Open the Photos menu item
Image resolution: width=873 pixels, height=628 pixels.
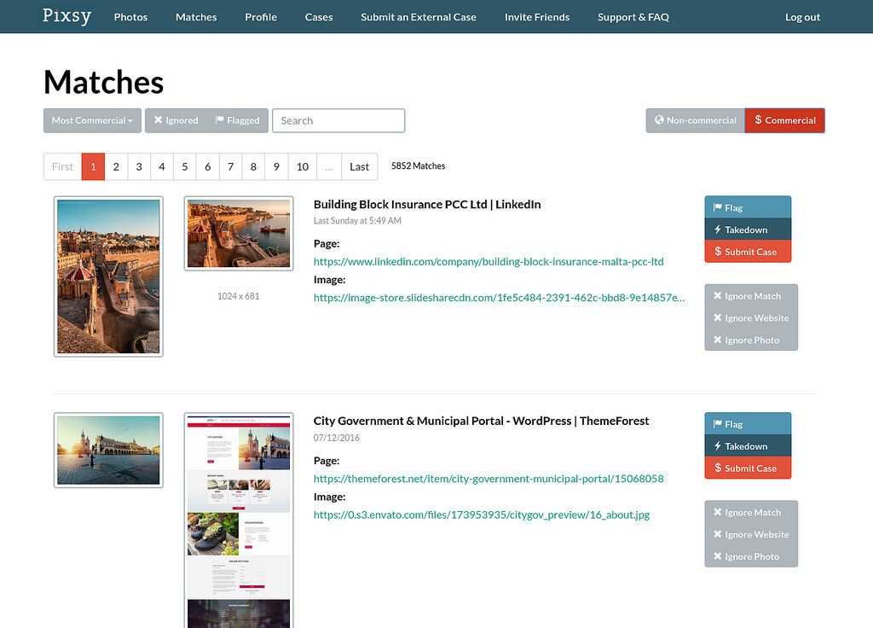130,17
